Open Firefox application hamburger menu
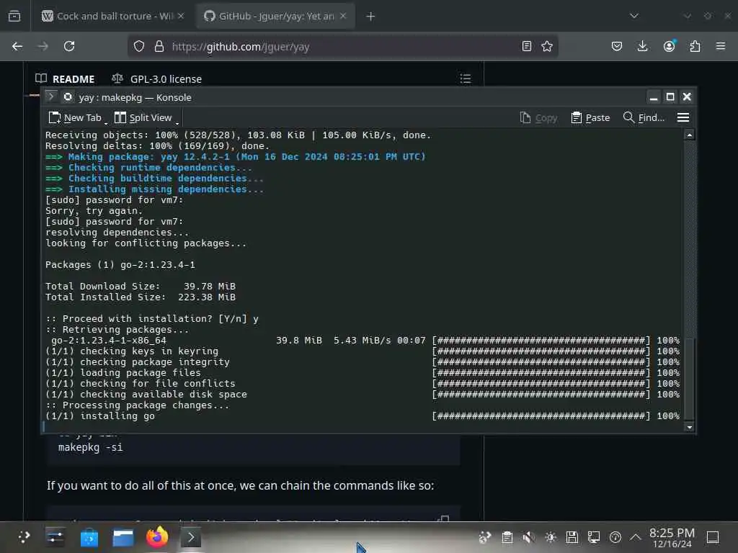738x553 pixels. point(720,46)
